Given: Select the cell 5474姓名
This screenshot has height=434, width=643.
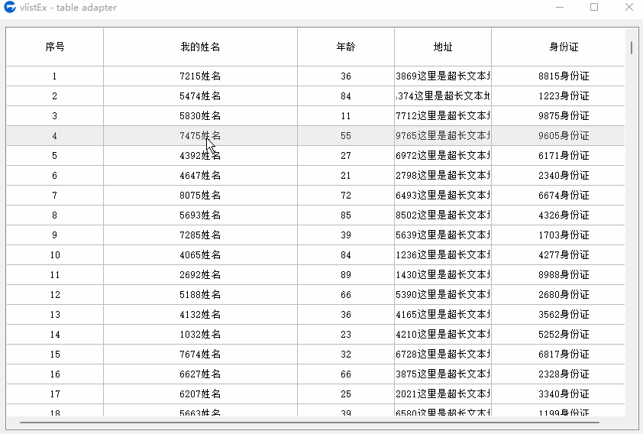Looking at the screenshot, I should 201,96.
